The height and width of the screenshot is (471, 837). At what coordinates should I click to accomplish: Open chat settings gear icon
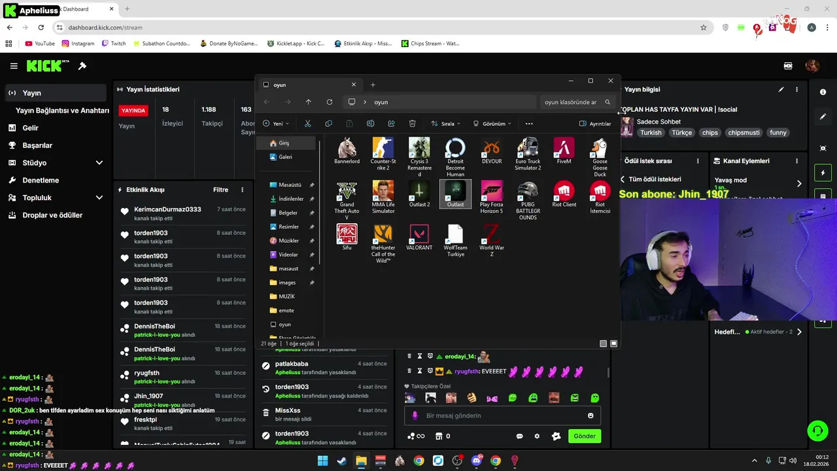tap(537, 436)
